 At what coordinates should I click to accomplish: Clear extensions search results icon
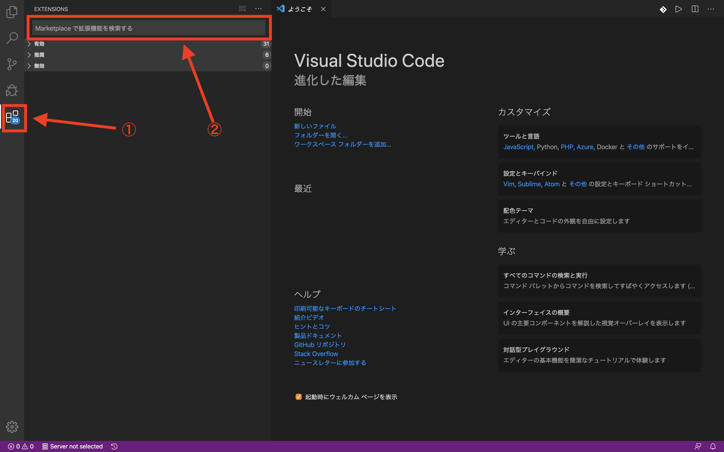(x=242, y=9)
